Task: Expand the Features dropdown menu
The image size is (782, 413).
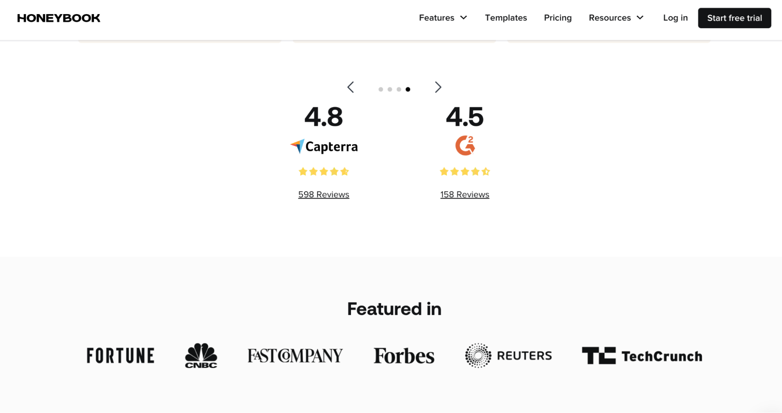Action: pyautogui.click(x=443, y=18)
